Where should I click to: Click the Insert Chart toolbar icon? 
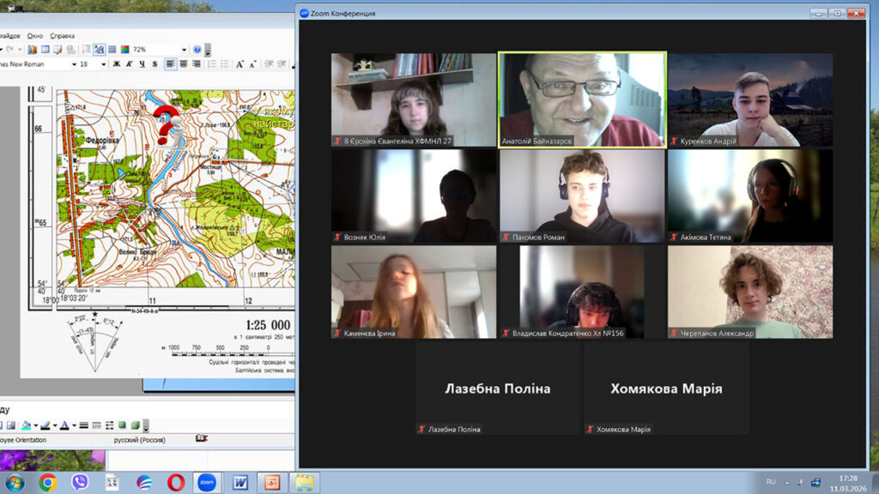[33, 50]
